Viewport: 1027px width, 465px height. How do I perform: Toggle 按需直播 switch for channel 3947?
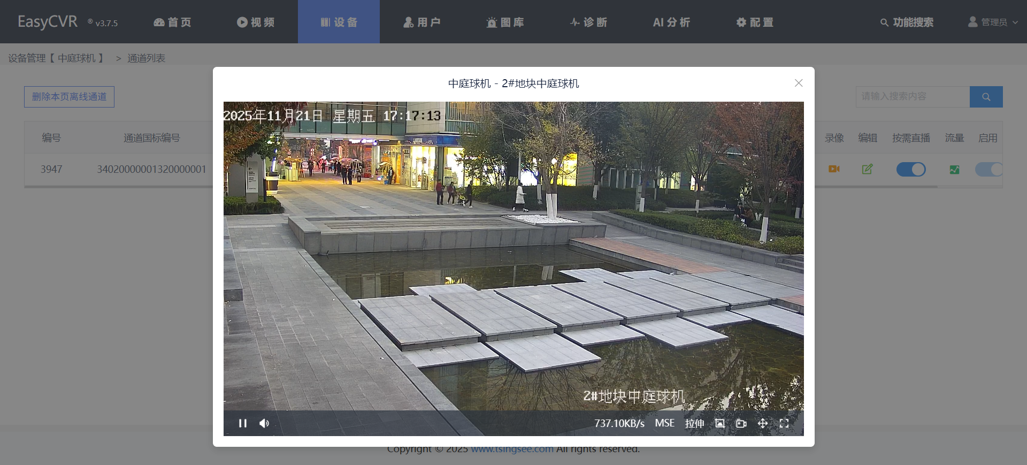pos(911,169)
